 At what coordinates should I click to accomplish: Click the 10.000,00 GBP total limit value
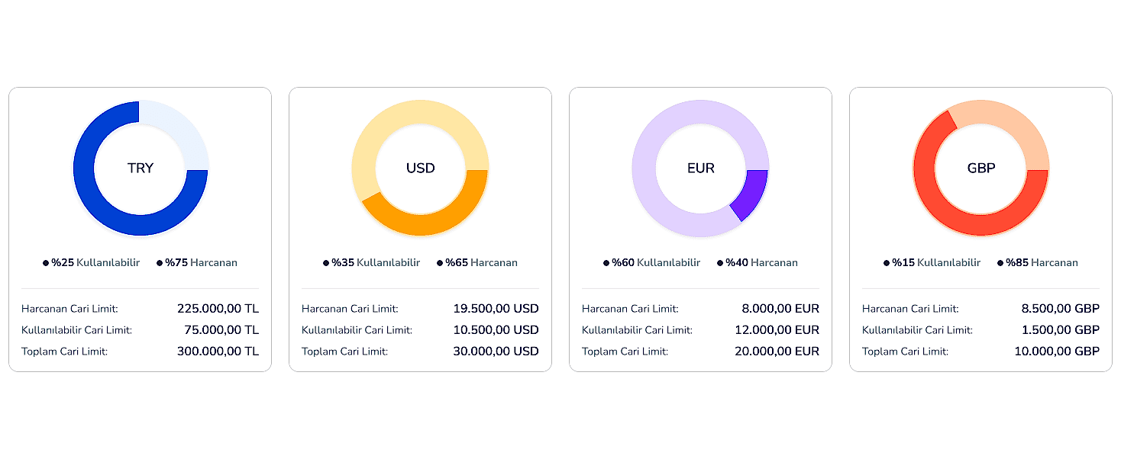coord(1058,351)
